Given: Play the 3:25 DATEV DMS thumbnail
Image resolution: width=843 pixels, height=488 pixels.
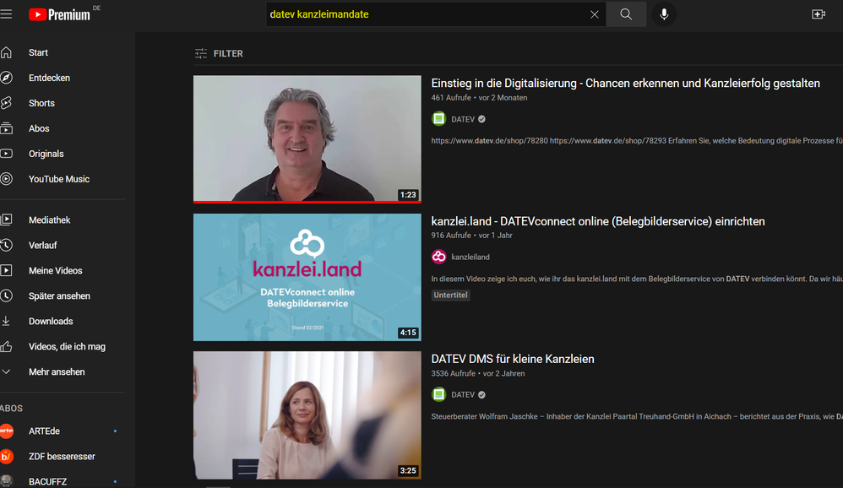Looking at the screenshot, I should pyautogui.click(x=307, y=415).
